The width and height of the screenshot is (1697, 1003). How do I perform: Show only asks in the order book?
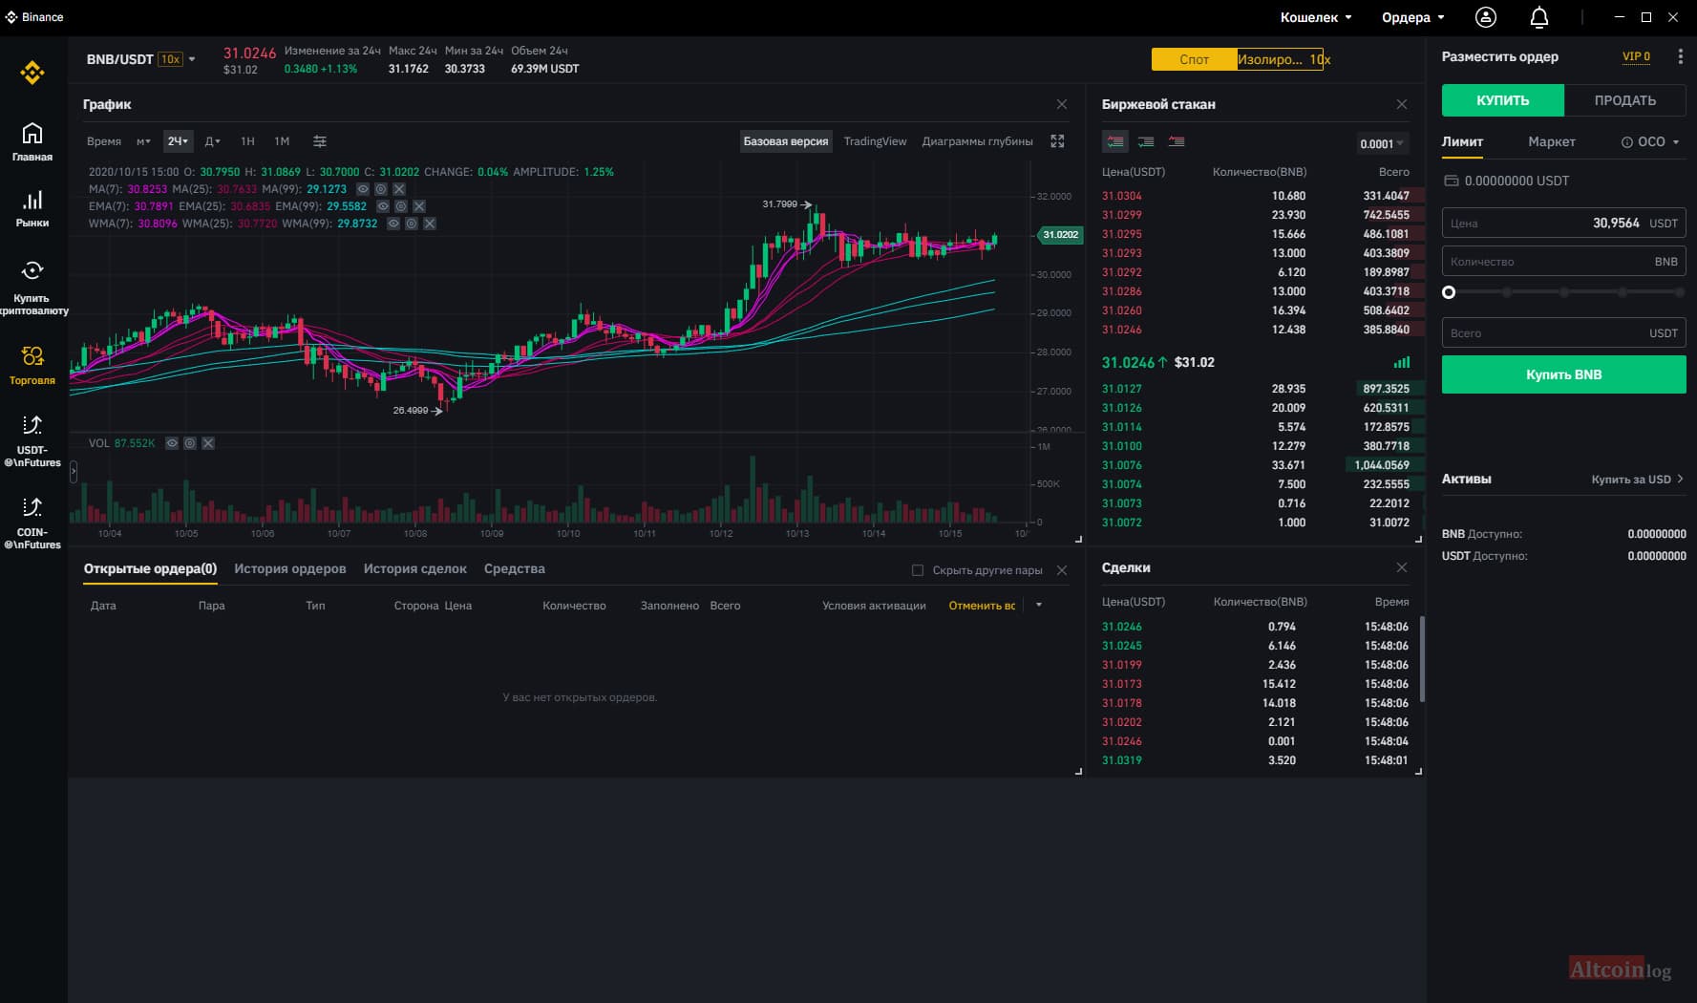coord(1177,141)
